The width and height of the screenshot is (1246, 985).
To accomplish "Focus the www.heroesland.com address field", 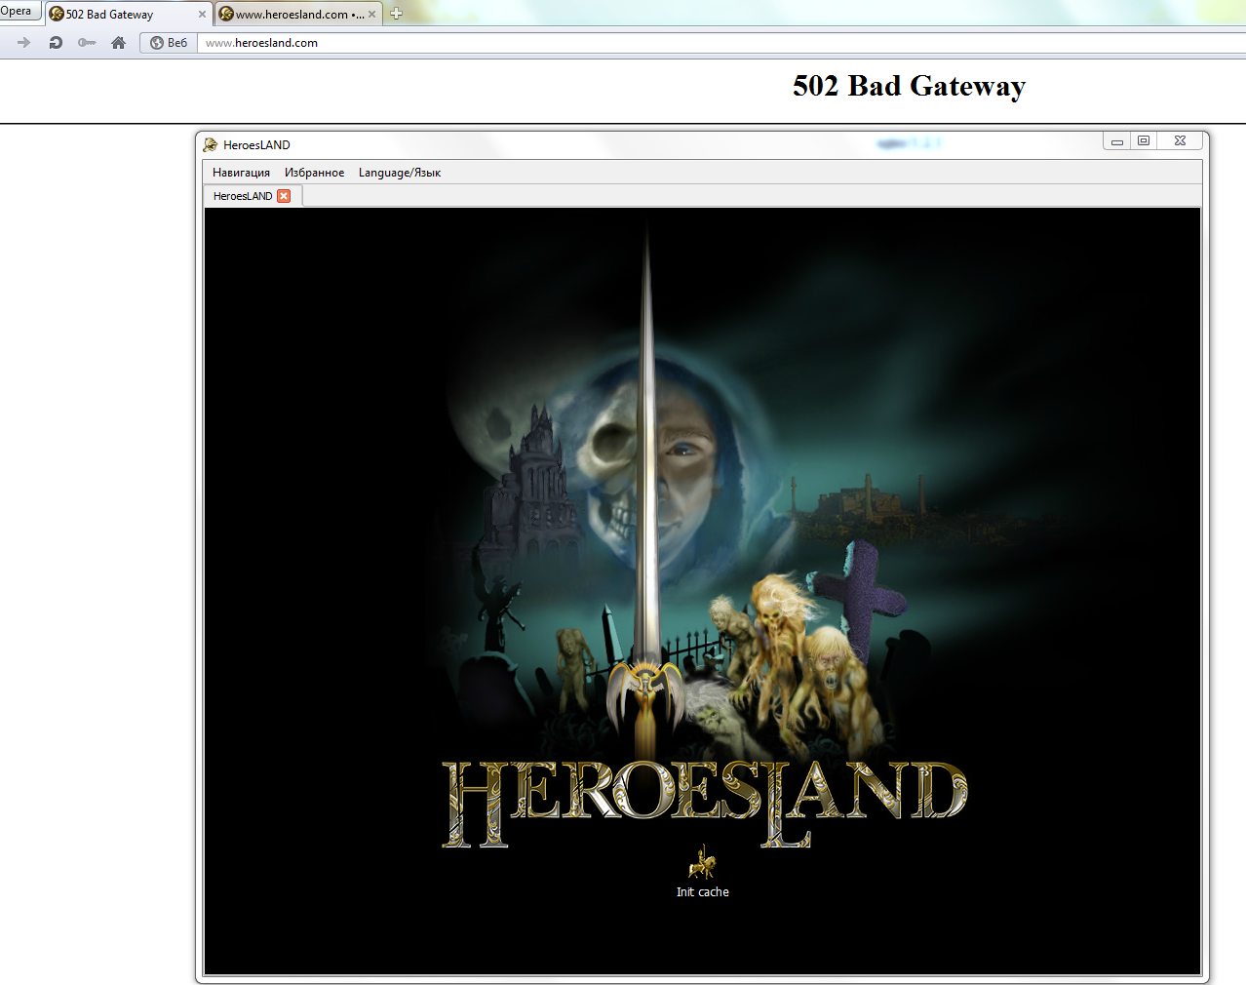I will tap(721, 43).
